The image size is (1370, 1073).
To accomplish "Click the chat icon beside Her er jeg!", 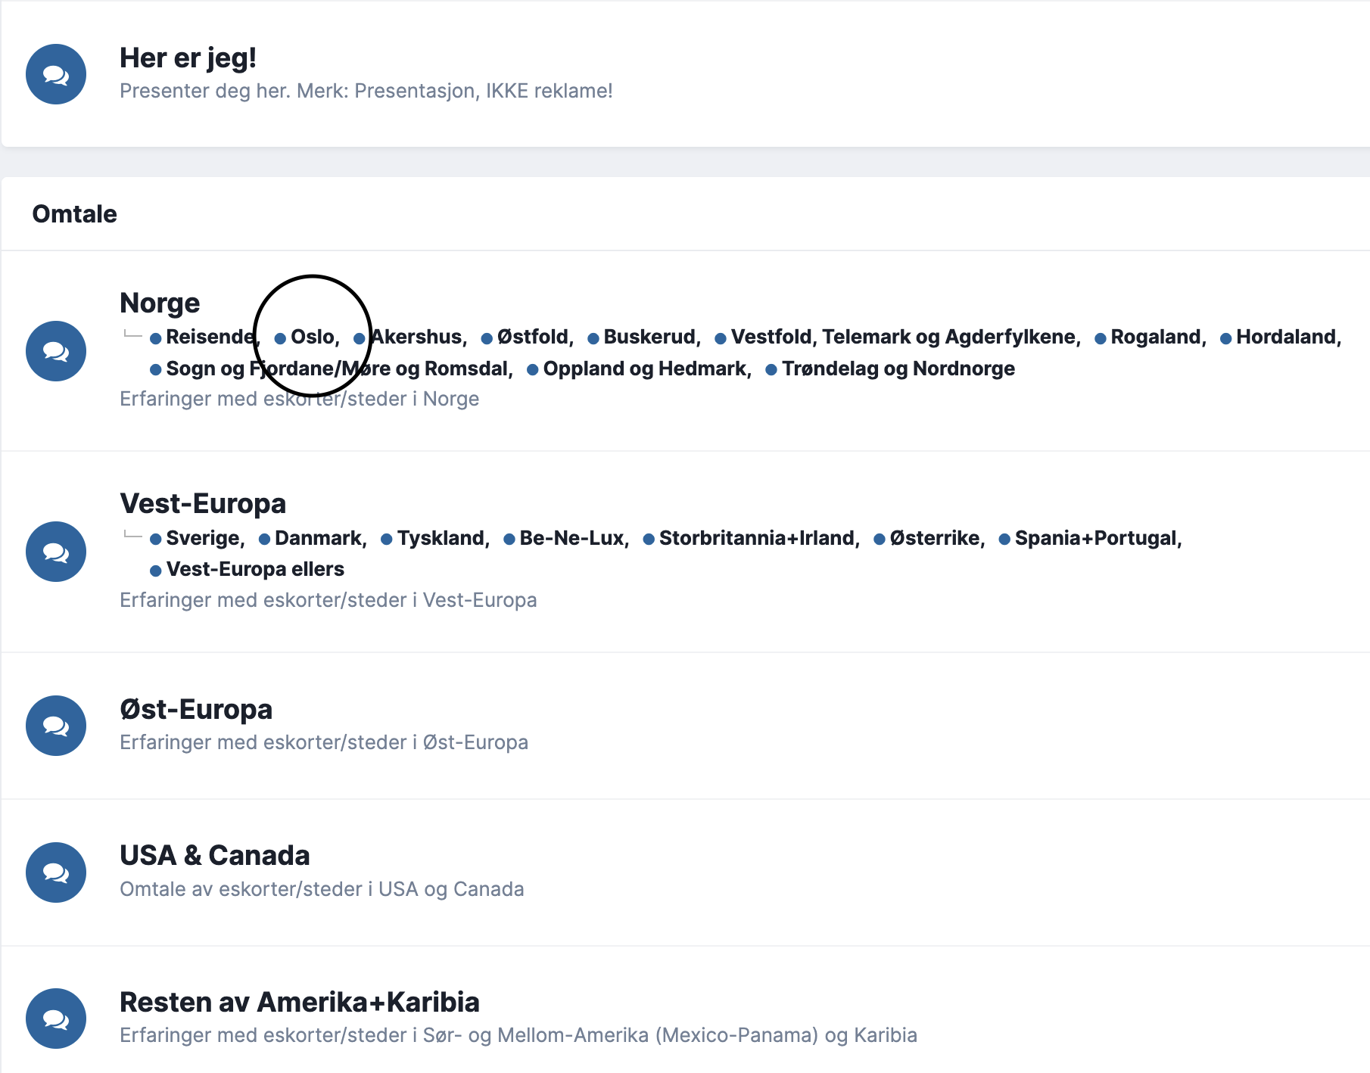I will click(x=56, y=74).
